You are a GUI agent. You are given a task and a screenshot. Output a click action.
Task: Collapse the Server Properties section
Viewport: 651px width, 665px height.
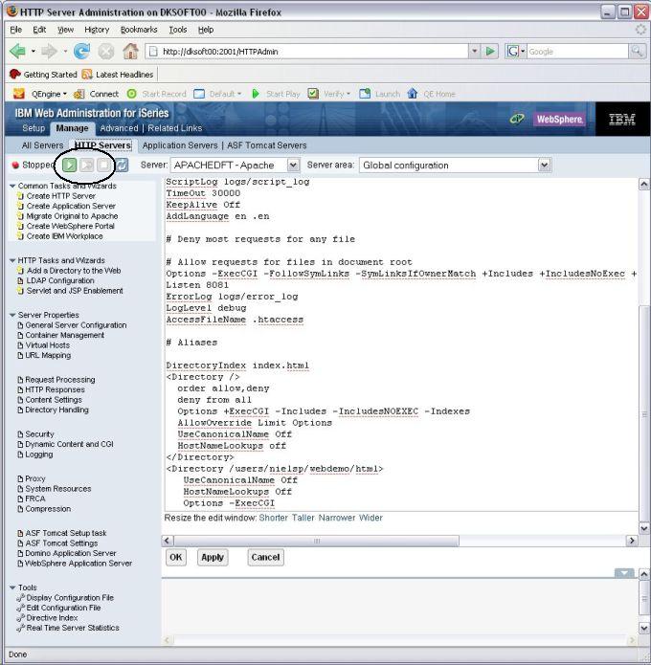tap(12, 315)
